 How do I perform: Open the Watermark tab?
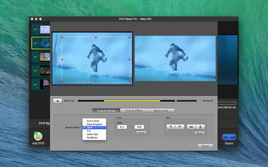point(161,110)
